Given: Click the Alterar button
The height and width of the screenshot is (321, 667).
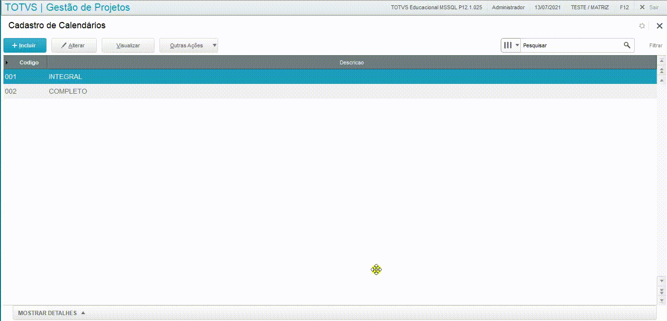Looking at the screenshot, I should point(74,45).
